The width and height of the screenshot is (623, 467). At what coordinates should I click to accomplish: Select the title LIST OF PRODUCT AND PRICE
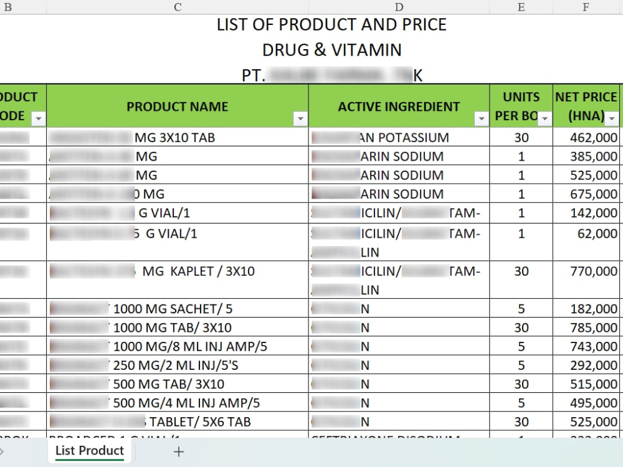pos(331,25)
